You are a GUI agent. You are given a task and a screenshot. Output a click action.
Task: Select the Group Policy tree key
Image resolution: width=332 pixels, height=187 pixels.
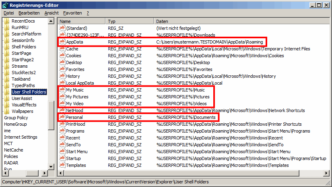point(16,118)
